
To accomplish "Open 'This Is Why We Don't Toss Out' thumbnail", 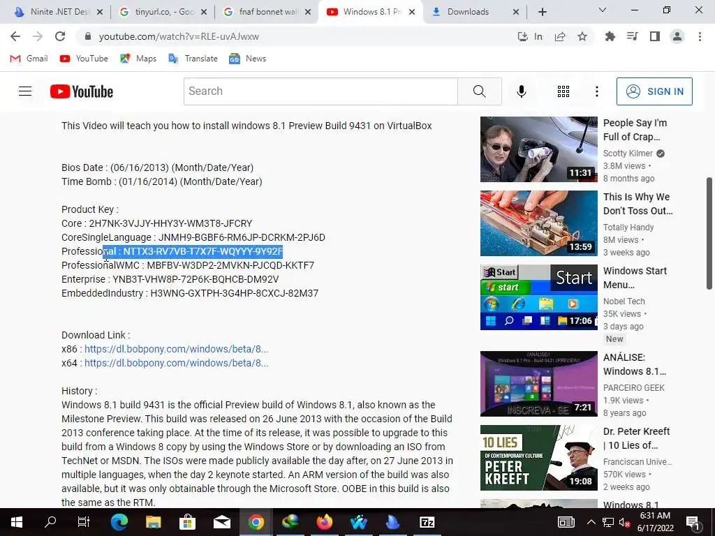I will (x=538, y=223).
